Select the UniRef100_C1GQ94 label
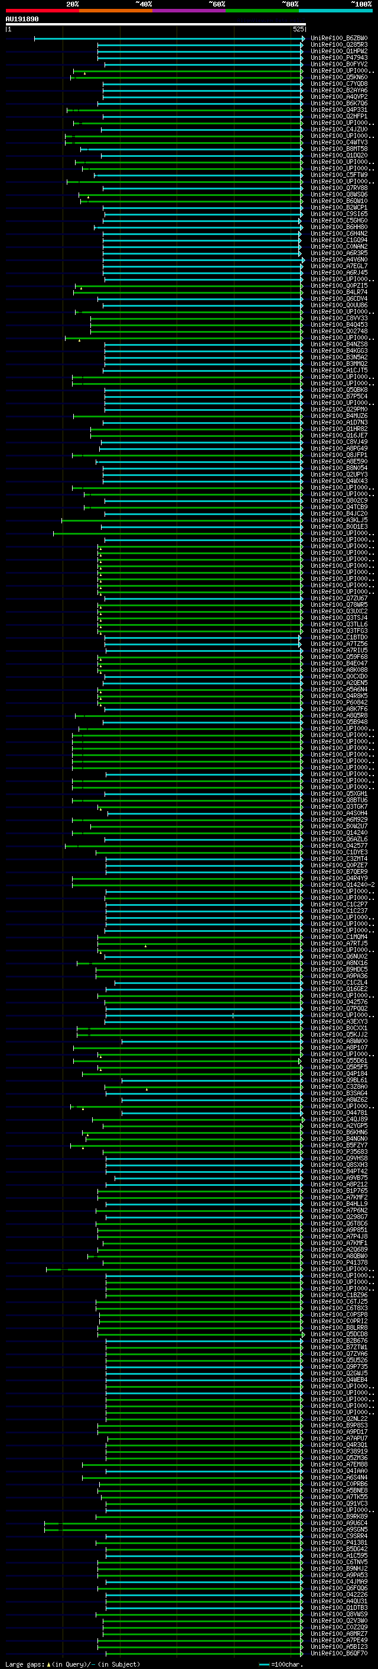The width and height of the screenshot is (378, 1669). click(339, 240)
